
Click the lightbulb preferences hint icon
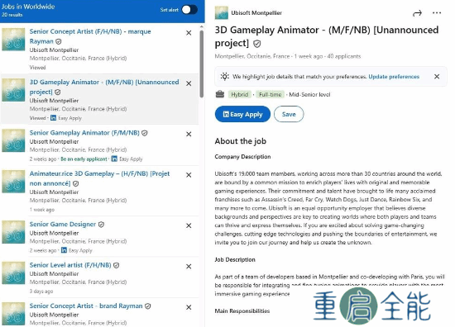[x=224, y=77]
